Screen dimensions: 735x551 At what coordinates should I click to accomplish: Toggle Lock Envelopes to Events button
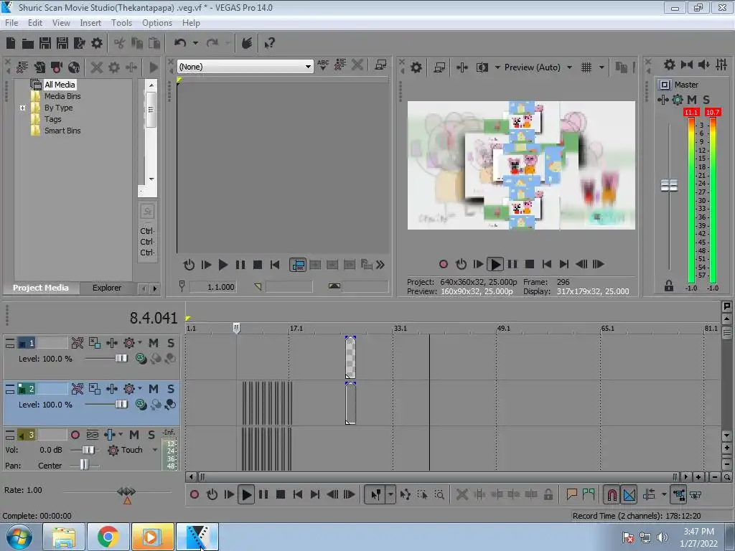[678, 494]
